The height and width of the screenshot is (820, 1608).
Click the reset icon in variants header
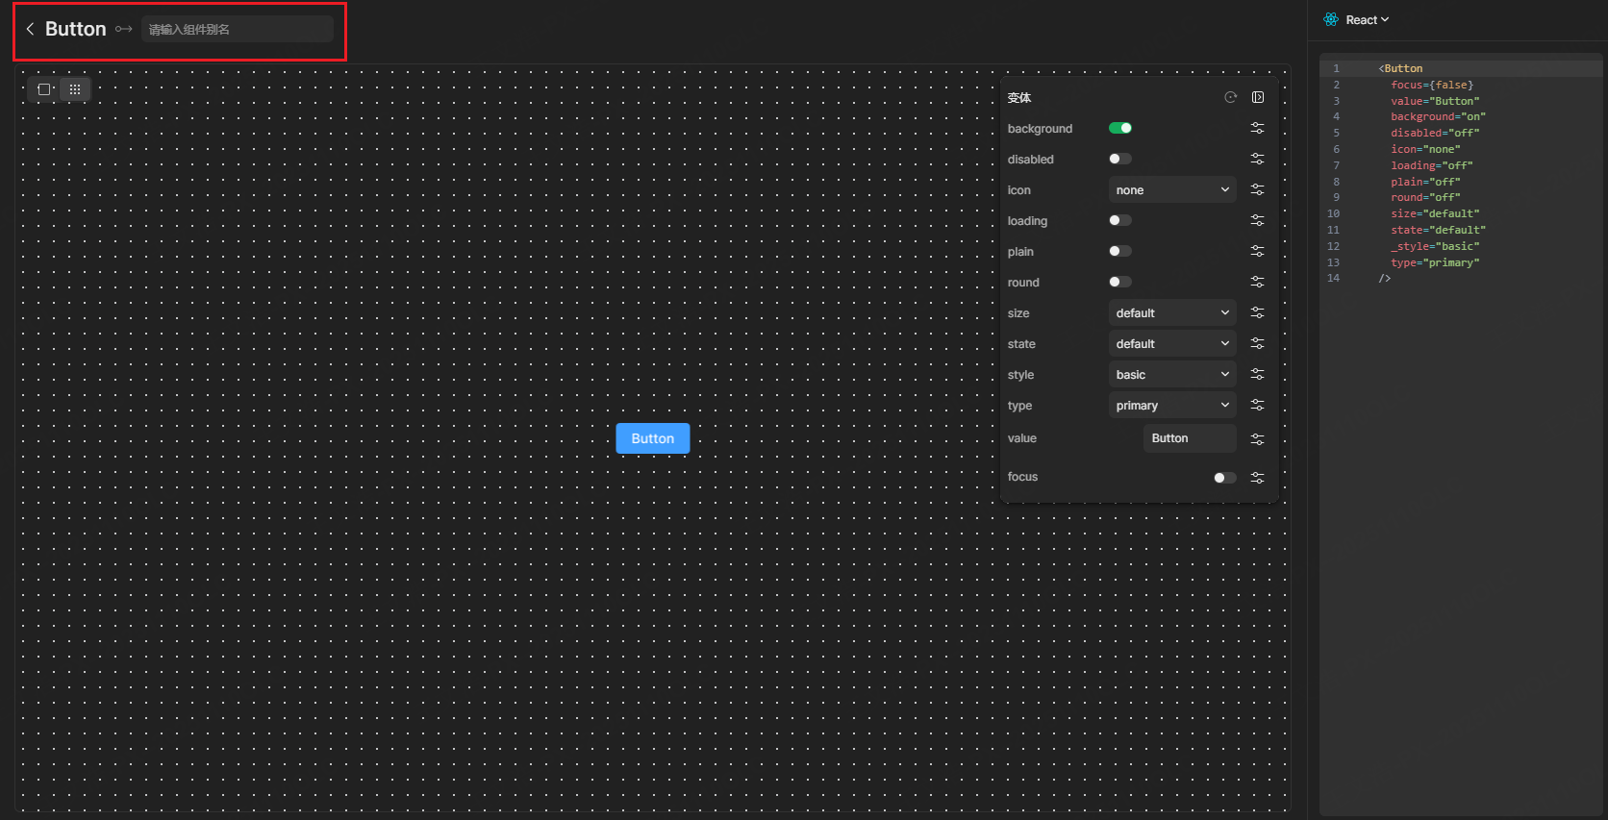[x=1230, y=97]
